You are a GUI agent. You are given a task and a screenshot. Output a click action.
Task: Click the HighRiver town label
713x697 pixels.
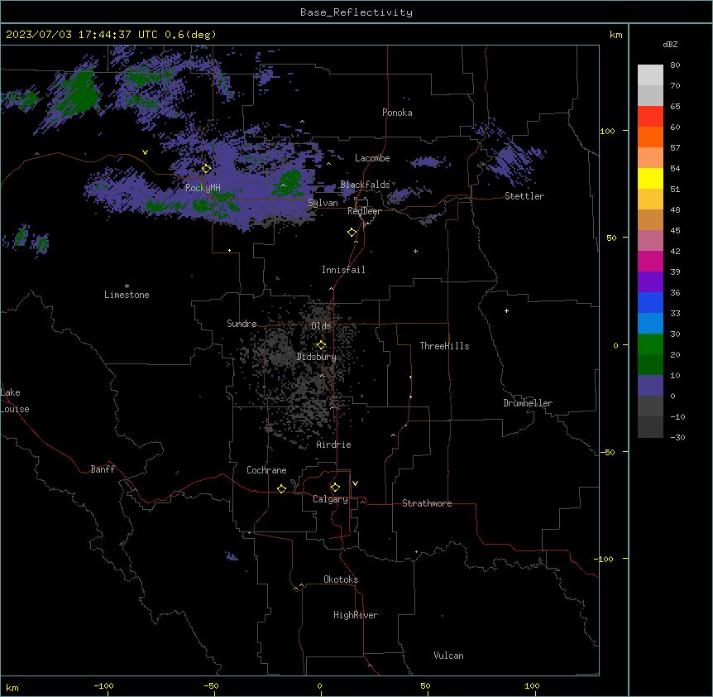(356, 615)
